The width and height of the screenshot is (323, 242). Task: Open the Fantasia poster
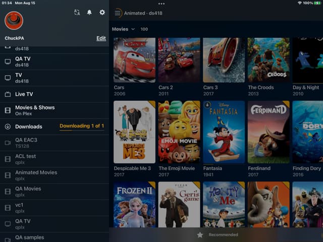tap(224, 132)
